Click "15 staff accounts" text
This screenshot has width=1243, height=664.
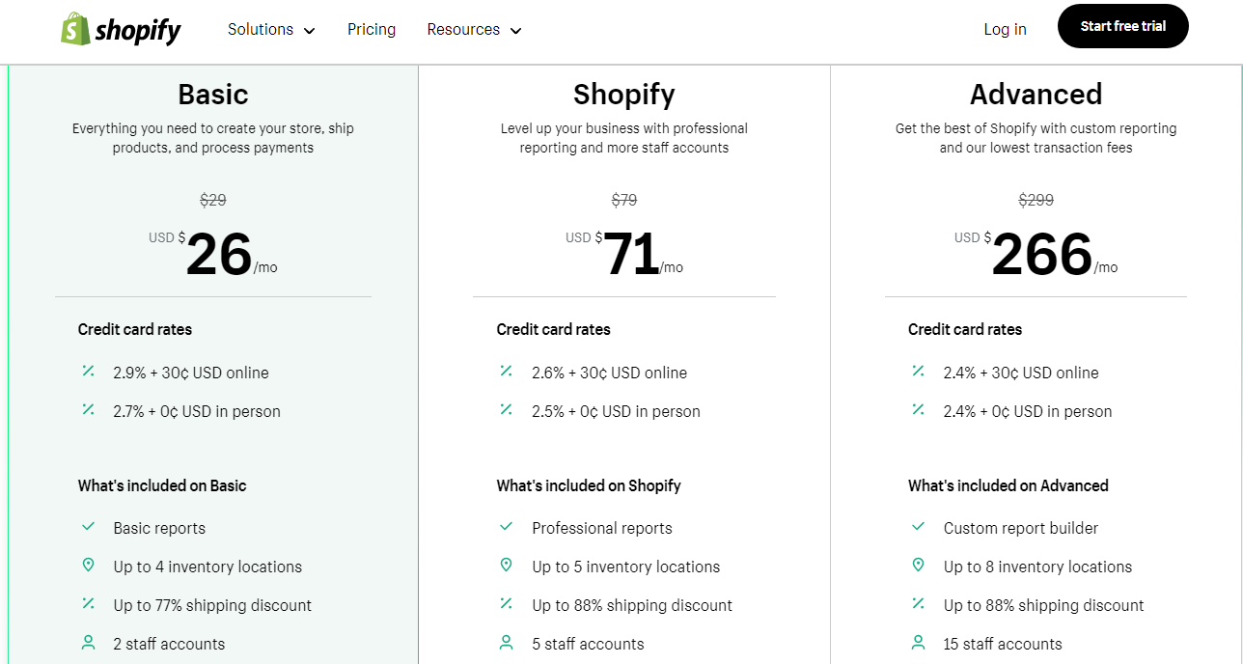coord(1003,644)
